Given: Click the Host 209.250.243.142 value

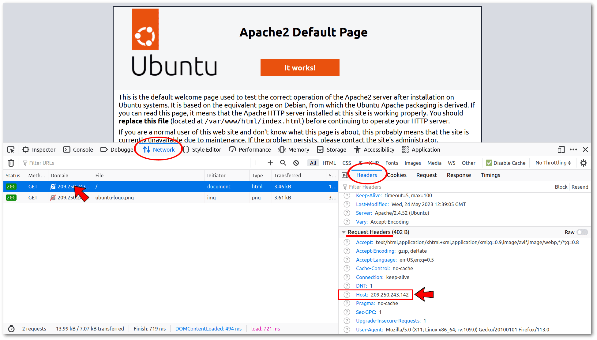Looking at the screenshot, I should tap(389, 295).
